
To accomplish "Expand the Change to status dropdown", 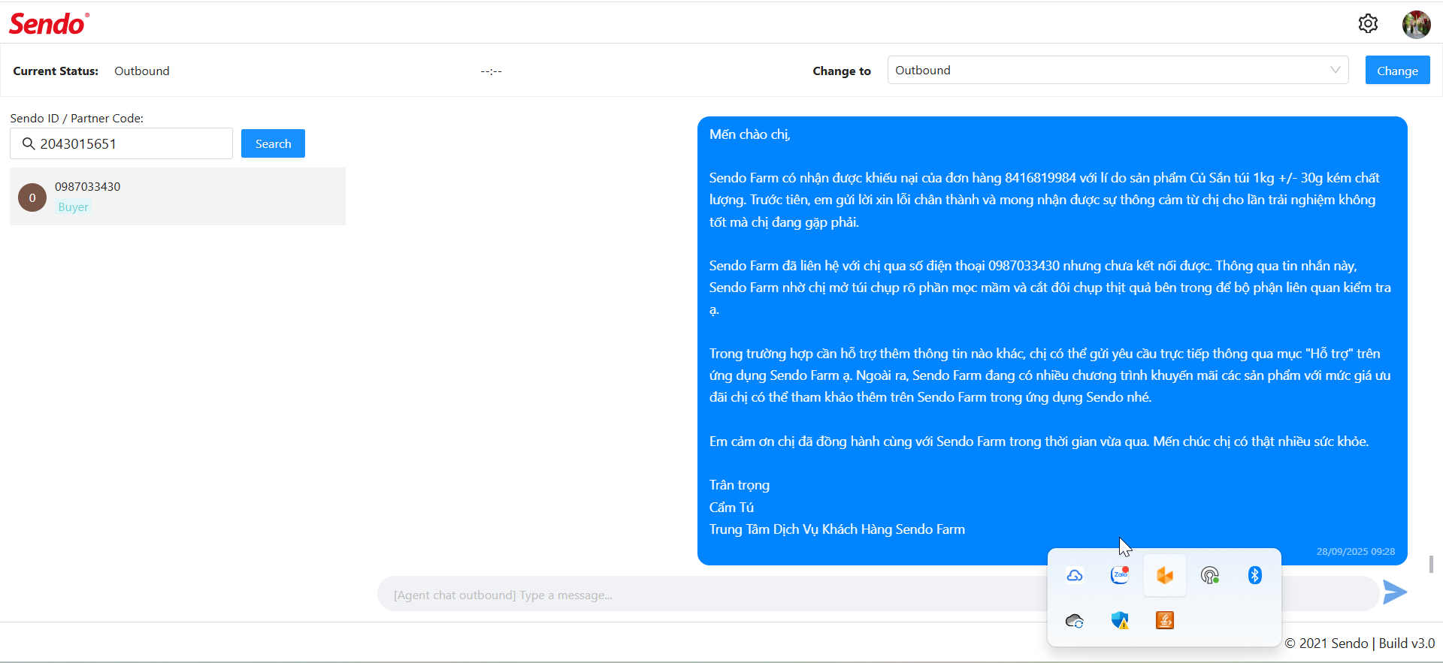I will (x=1118, y=70).
